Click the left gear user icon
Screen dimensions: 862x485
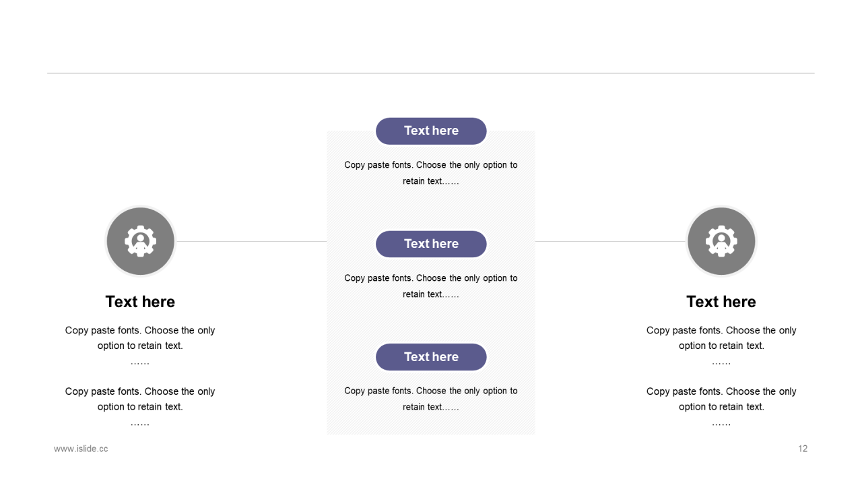(141, 241)
